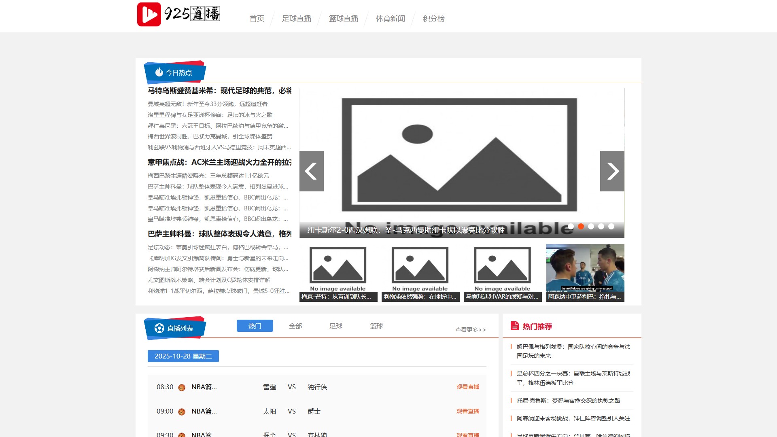The height and width of the screenshot is (437, 777).
Task: Expand list via 查看更多>> link
Action: click(x=470, y=330)
